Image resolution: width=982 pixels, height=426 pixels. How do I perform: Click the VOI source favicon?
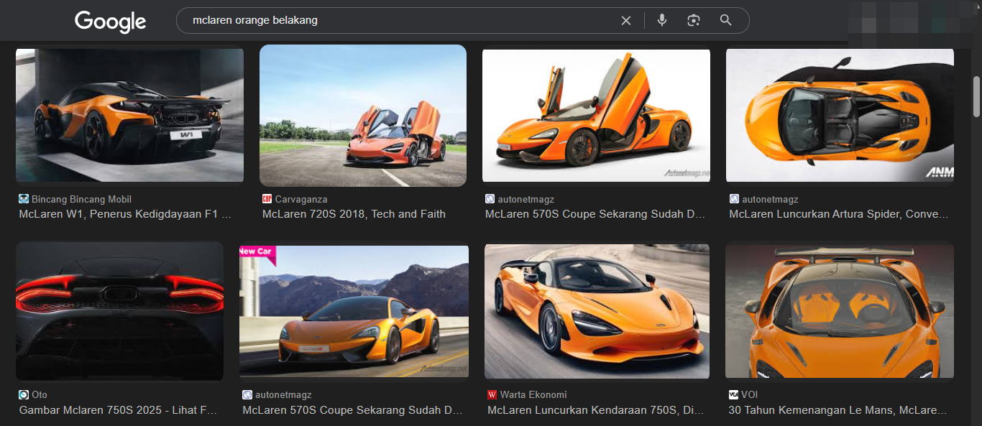733,394
